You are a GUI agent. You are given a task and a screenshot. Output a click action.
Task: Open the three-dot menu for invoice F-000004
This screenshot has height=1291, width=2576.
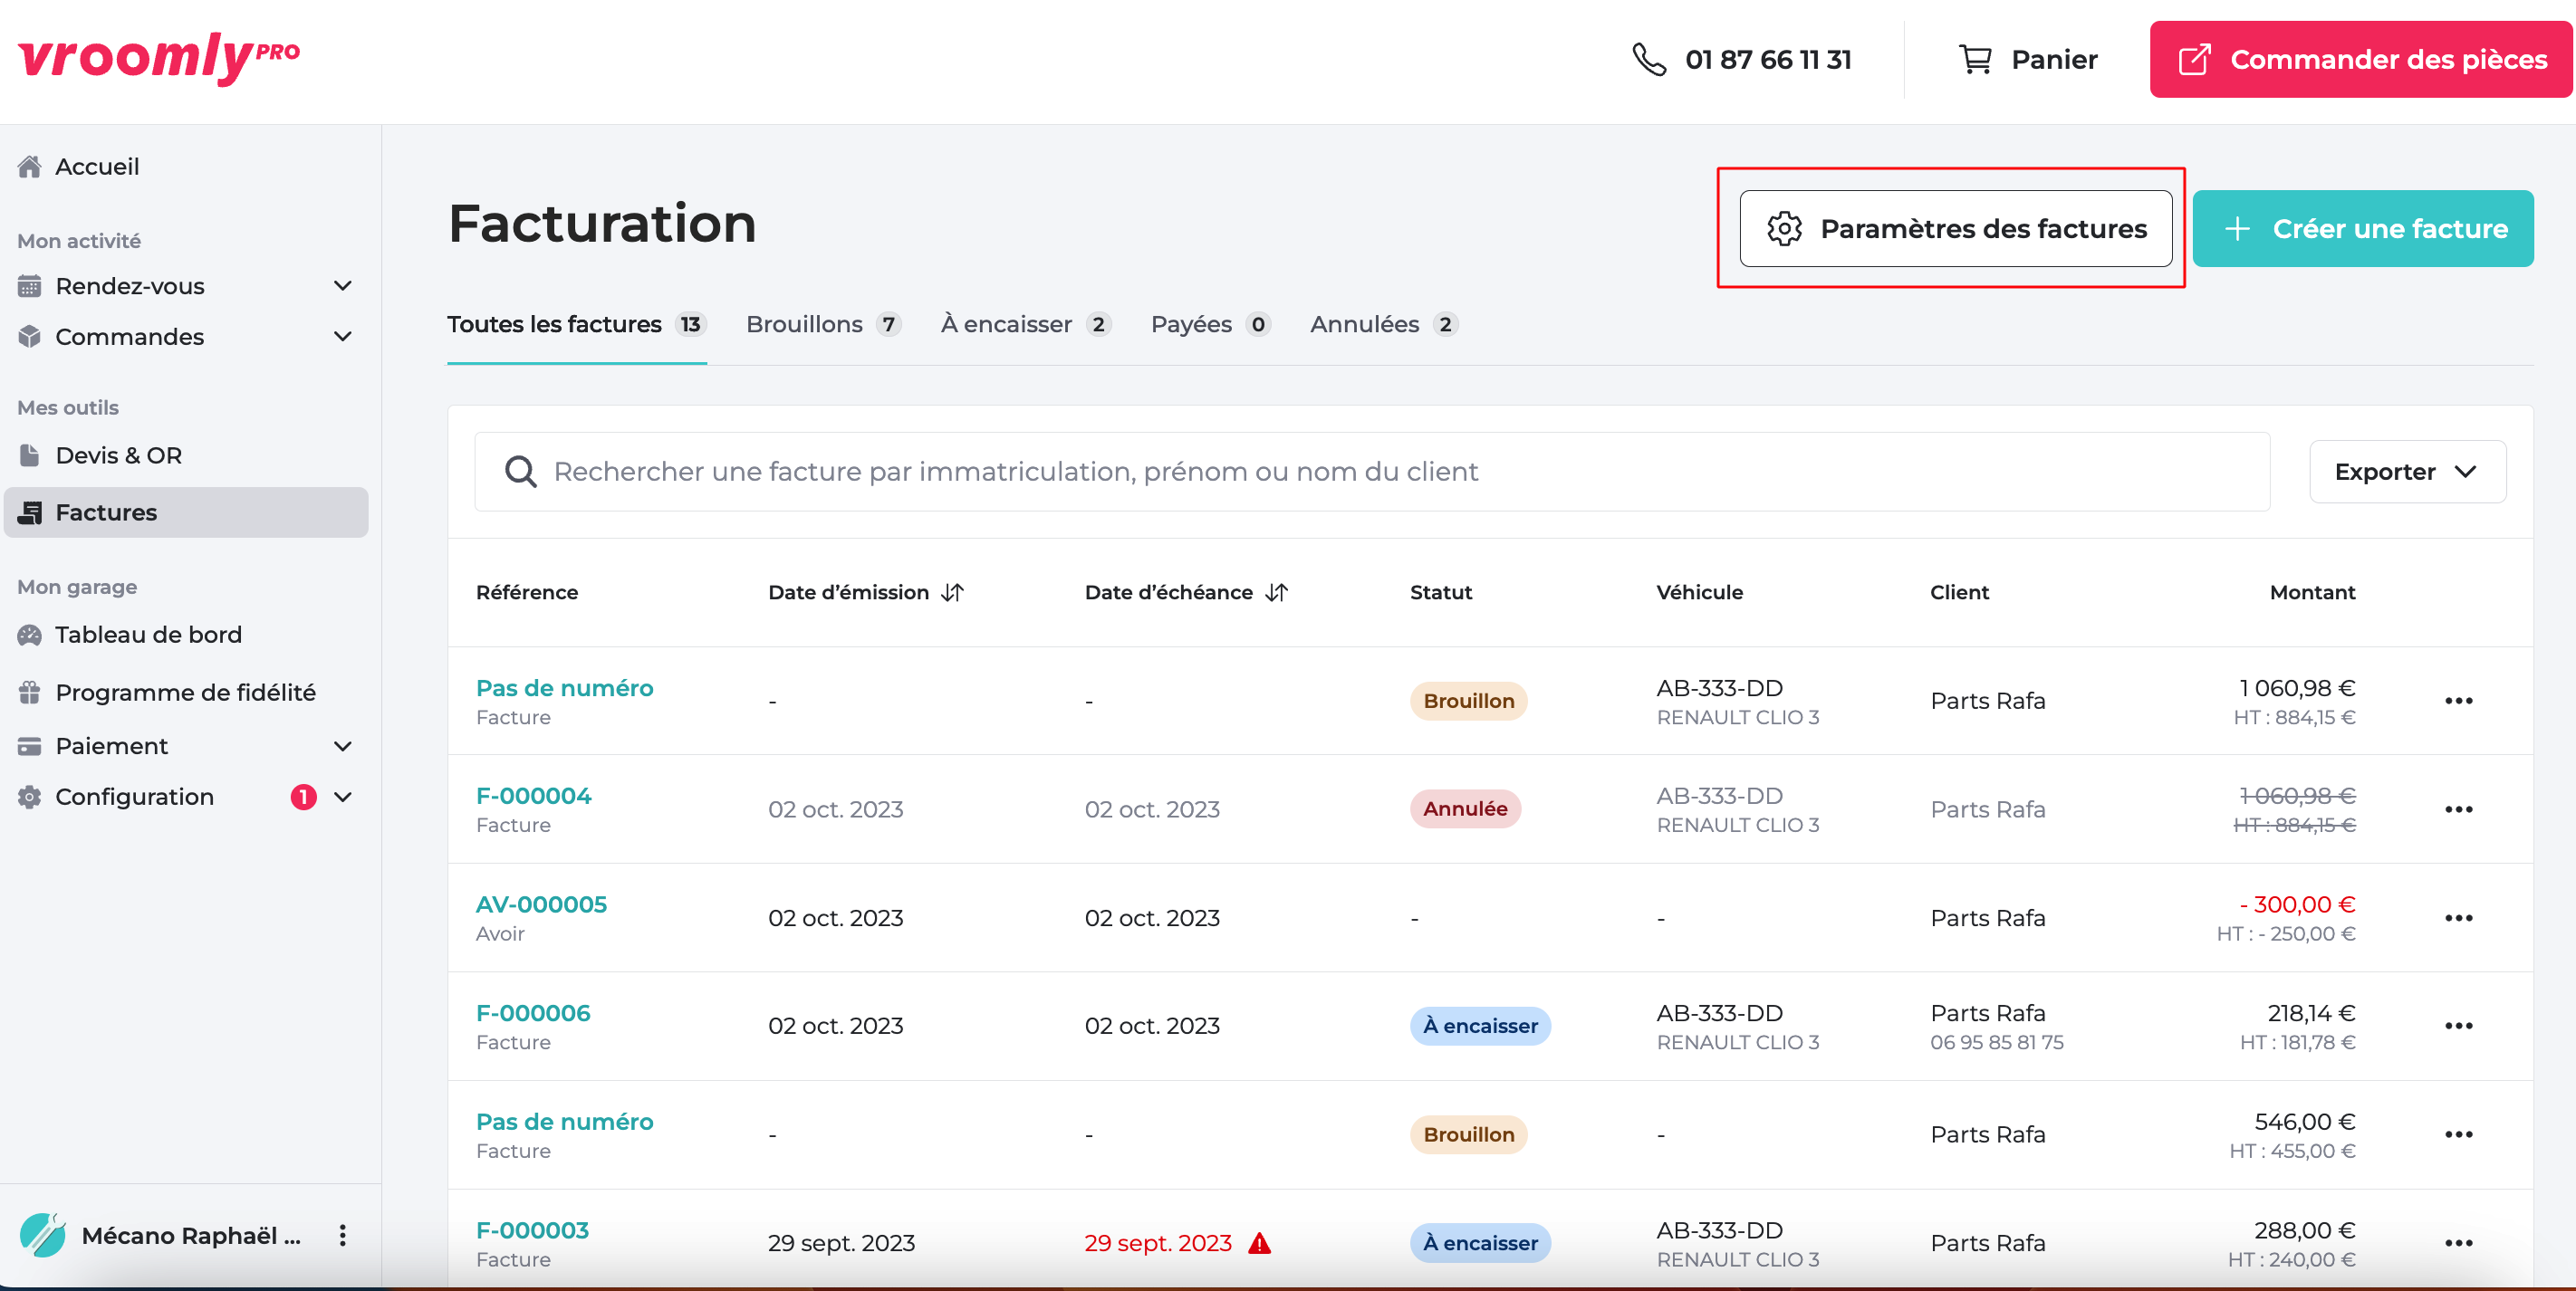tap(2458, 809)
